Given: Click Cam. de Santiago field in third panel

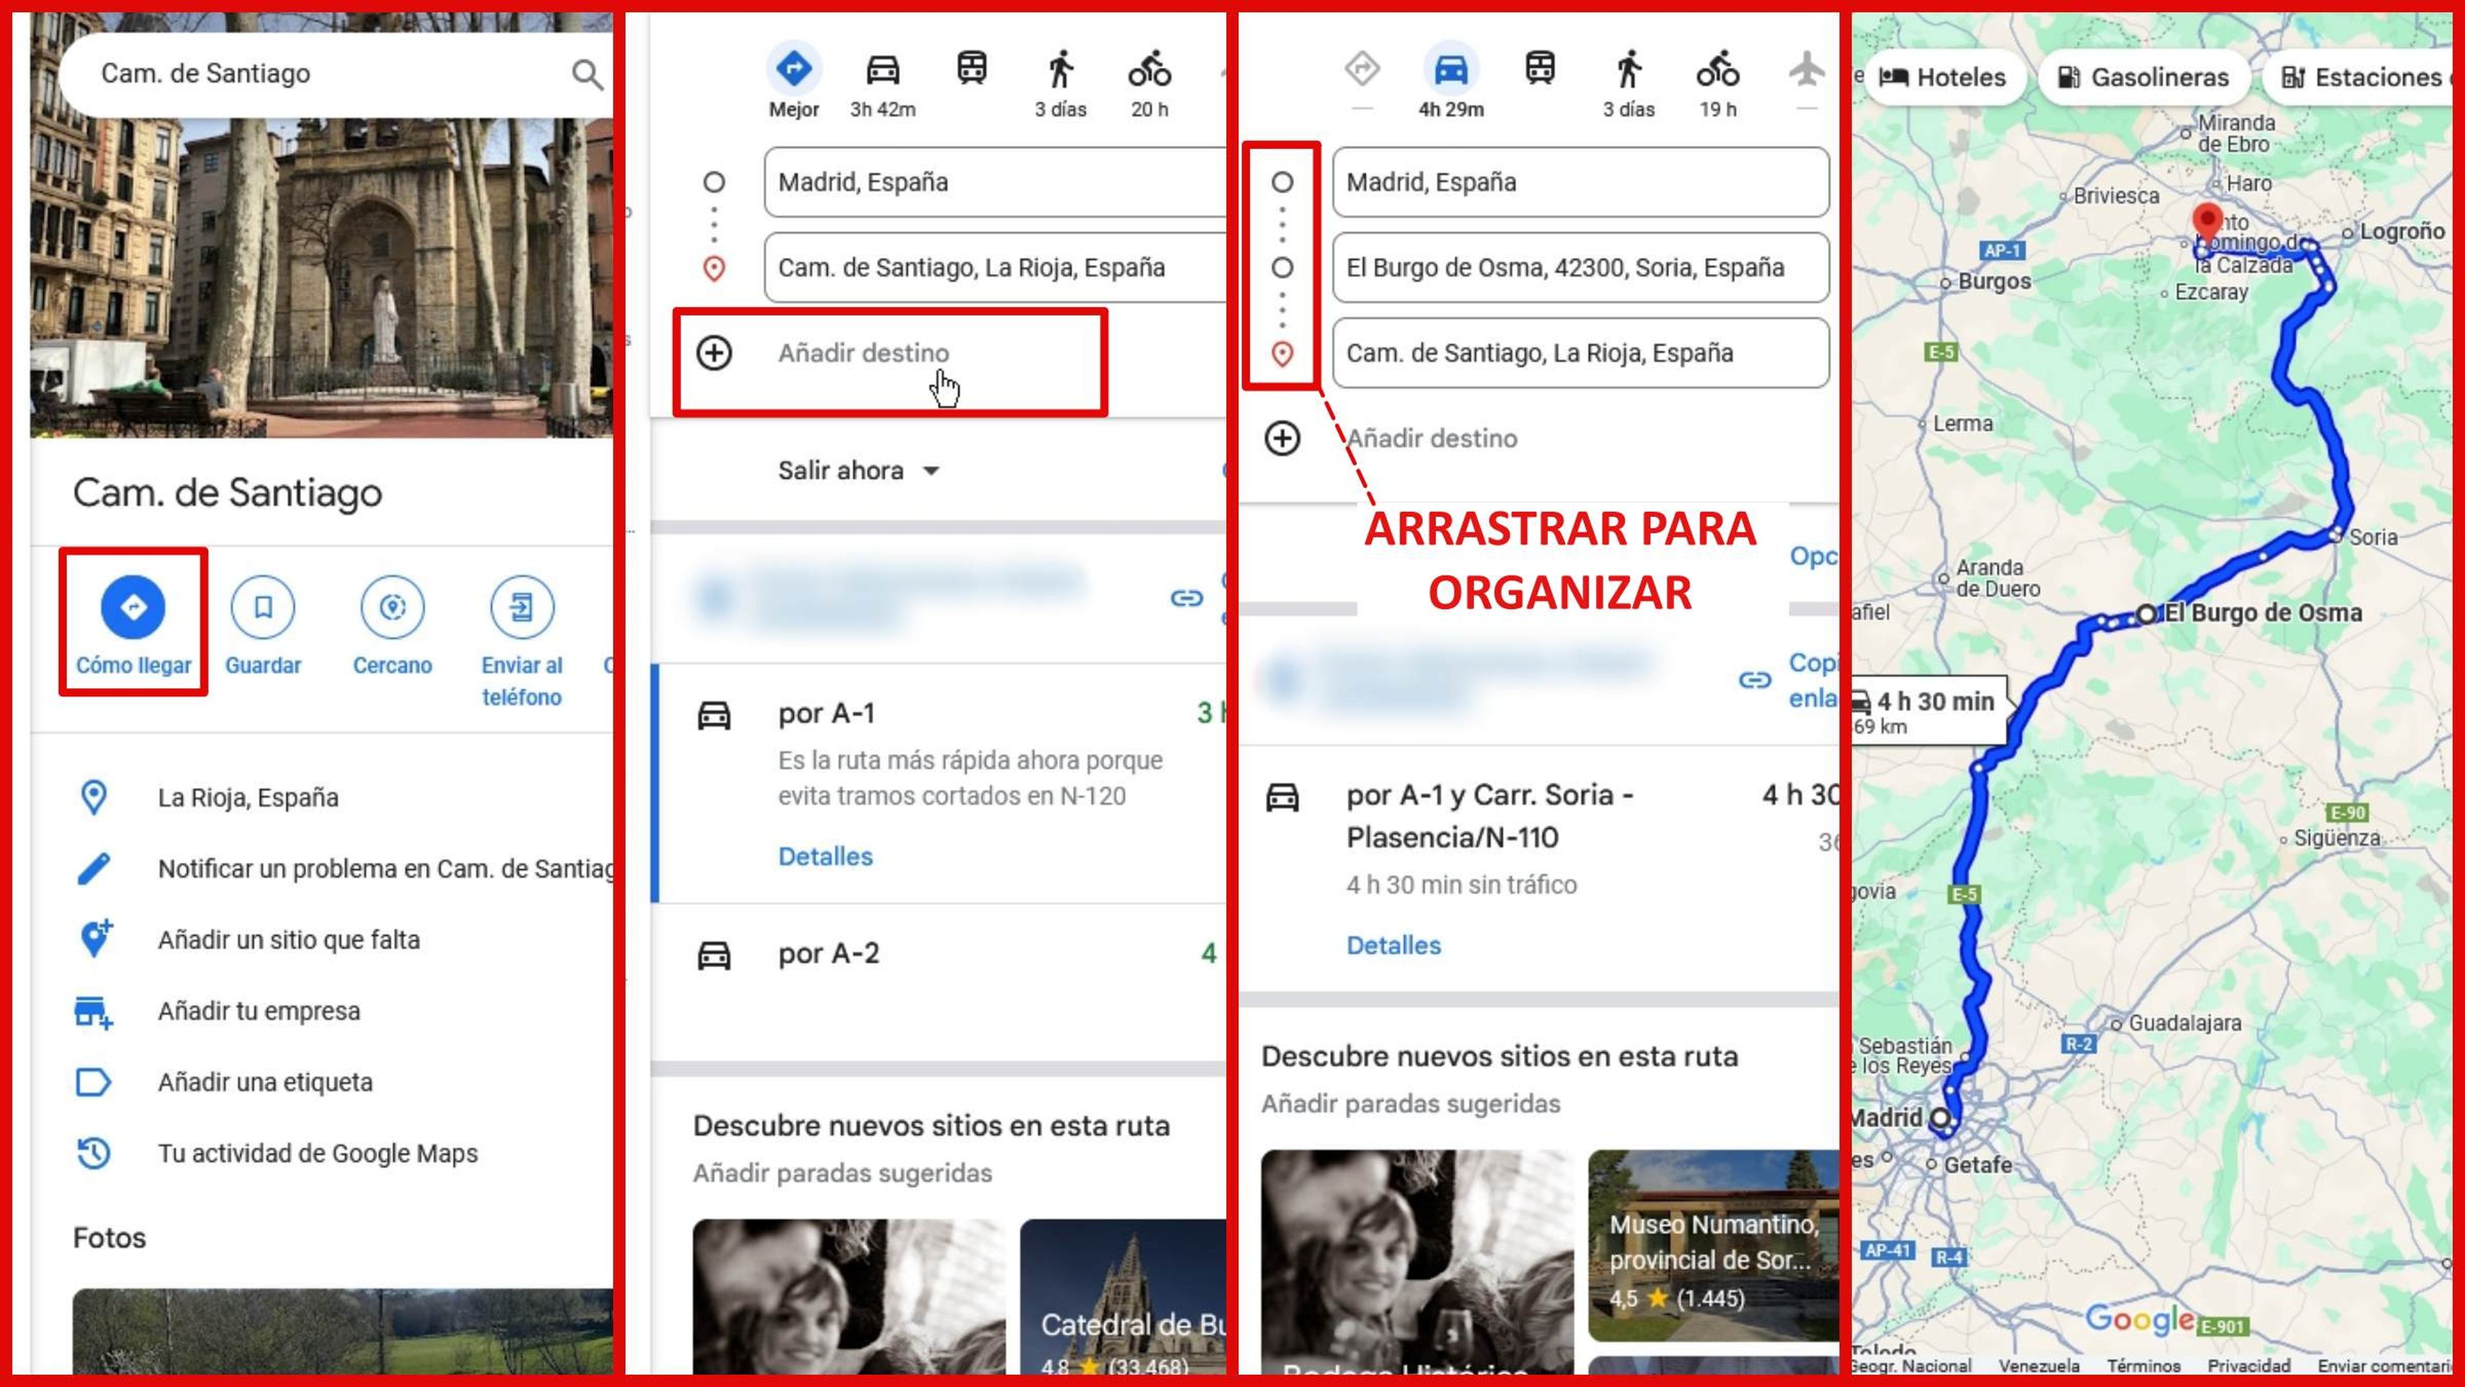Looking at the screenshot, I should pyautogui.click(x=1581, y=353).
